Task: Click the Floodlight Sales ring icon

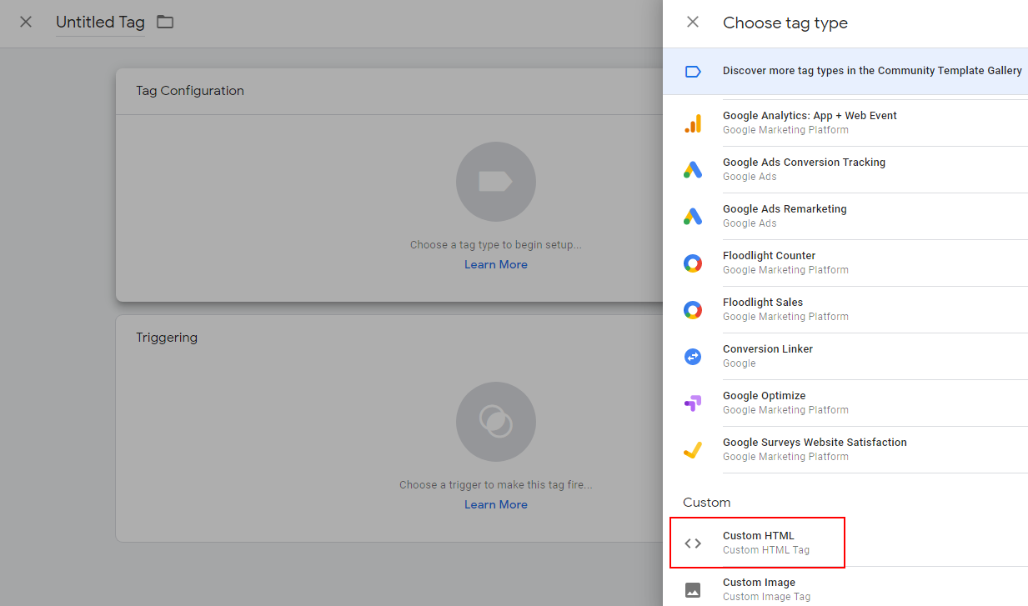Action: (x=693, y=310)
